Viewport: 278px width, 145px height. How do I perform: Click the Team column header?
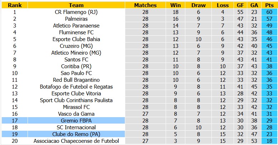tap(76, 5)
